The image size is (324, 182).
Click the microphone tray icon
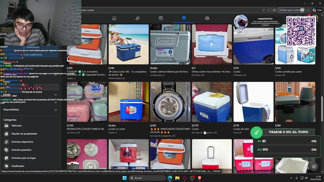(297, 178)
